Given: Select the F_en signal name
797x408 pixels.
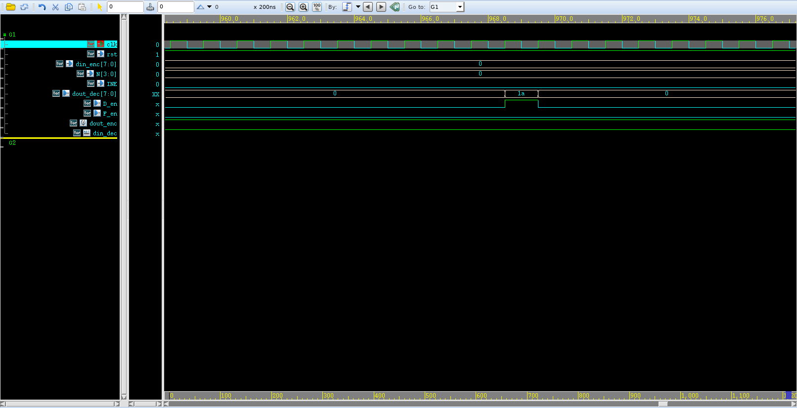Looking at the screenshot, I should [x=110, y=114].
